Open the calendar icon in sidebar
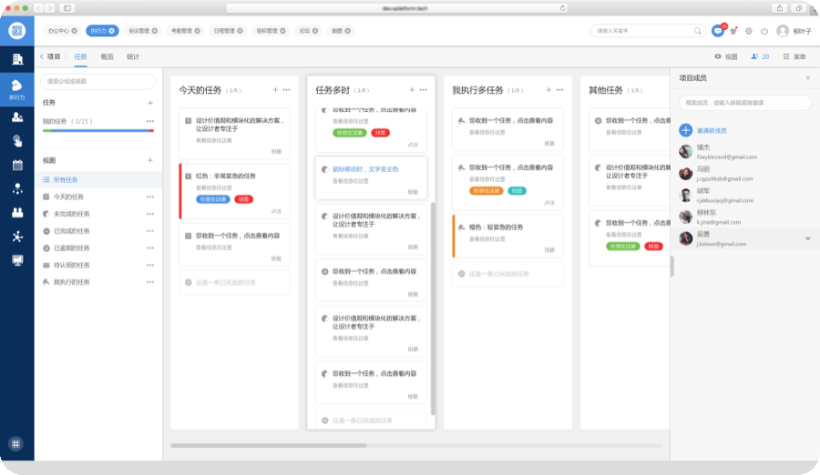820x475 pixels. click(x=17, y=165)
